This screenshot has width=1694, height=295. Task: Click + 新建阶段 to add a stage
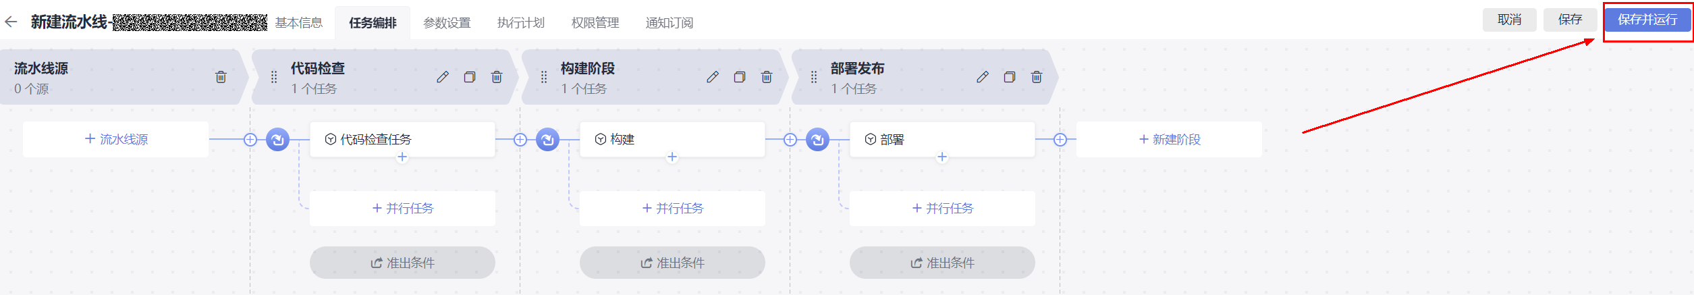pos(1169,139)
